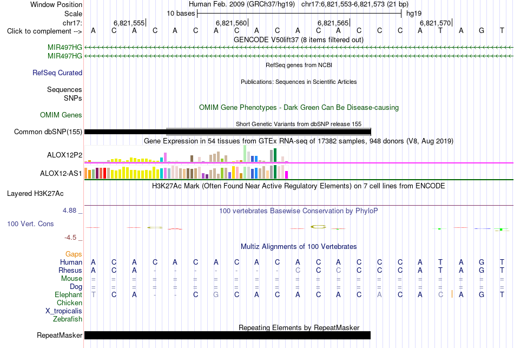514x348 pixels.
Task: Select the Zebrafish alignment row label
Action: [68, 319]
